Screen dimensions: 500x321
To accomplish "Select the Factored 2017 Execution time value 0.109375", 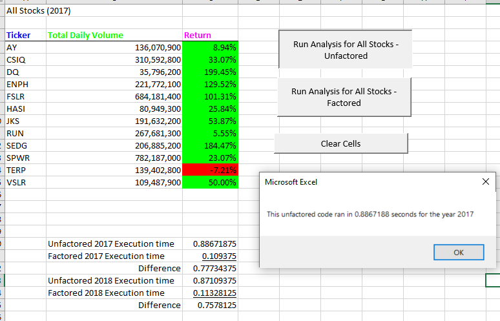I will [x=210, y=256].
